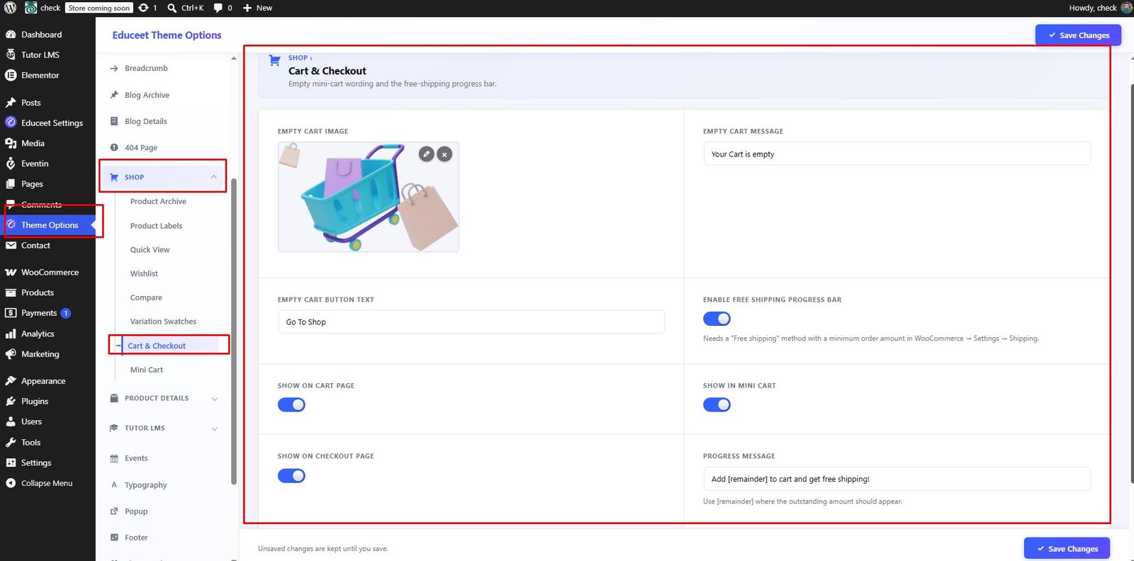Collapse the WordPress admin menu
Screen dimensions: 1134x561
[x=47, y=483]
